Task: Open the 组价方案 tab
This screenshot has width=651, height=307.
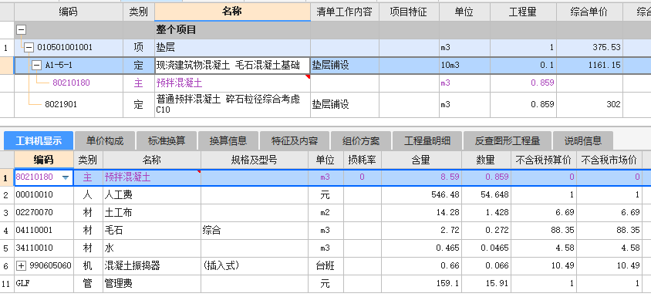Action: (361, 141)
